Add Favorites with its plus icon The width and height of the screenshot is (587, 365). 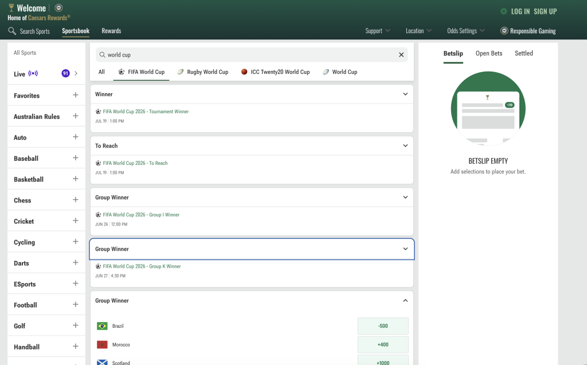click(75, 95)
